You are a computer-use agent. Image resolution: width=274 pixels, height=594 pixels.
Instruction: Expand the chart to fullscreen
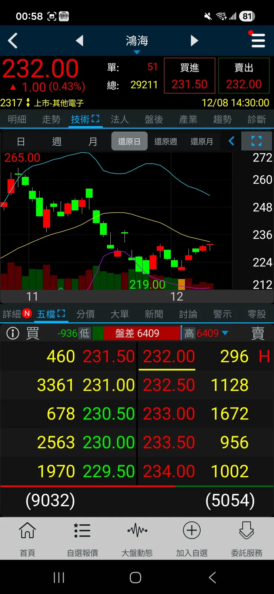257,141
